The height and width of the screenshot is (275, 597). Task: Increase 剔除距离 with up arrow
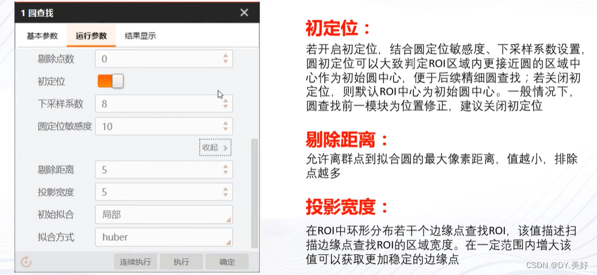tap(226, 167)
